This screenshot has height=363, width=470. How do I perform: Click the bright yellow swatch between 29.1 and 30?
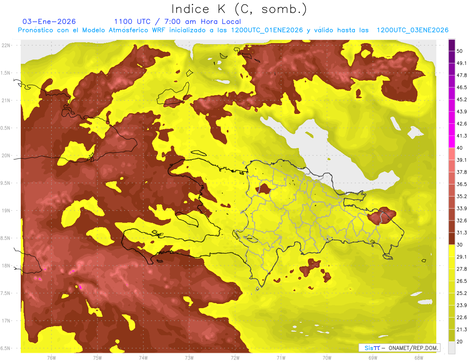coord(452,251)
